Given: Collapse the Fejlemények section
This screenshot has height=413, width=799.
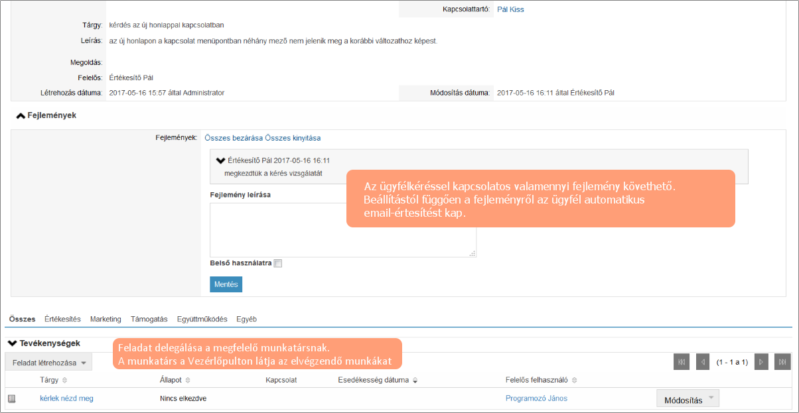Looking at the screenshot, I should point(21,115).
